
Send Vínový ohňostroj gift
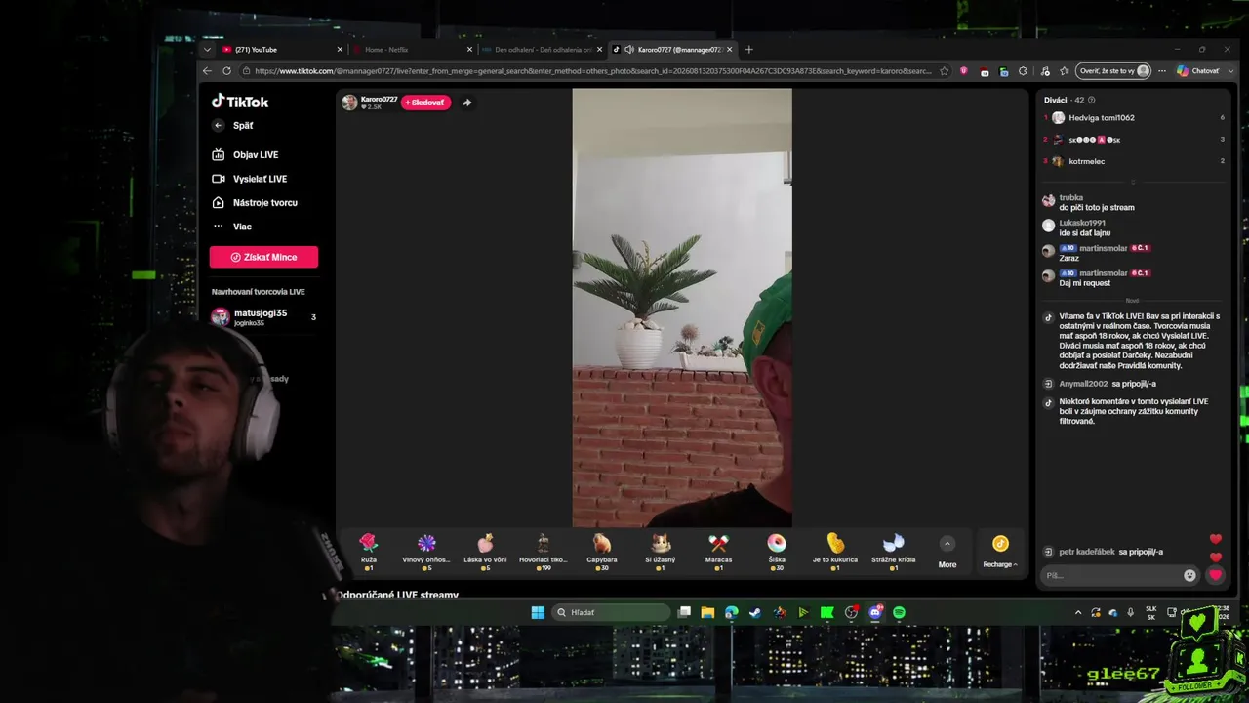coord(426,552)
